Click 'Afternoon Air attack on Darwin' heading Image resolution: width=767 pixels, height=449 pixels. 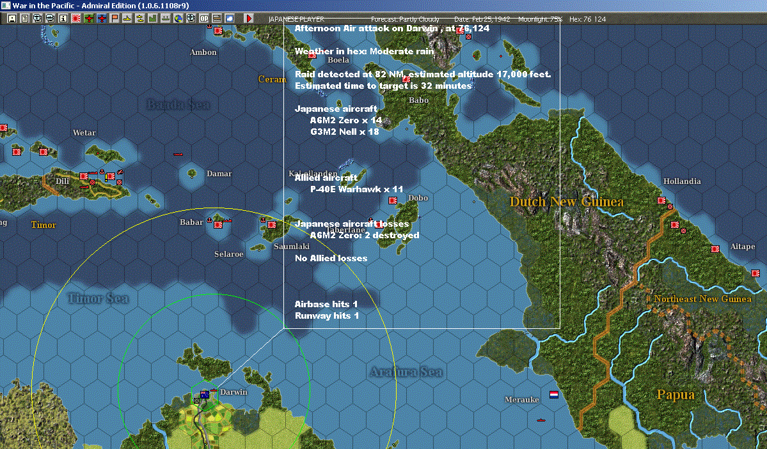[367, 28]
